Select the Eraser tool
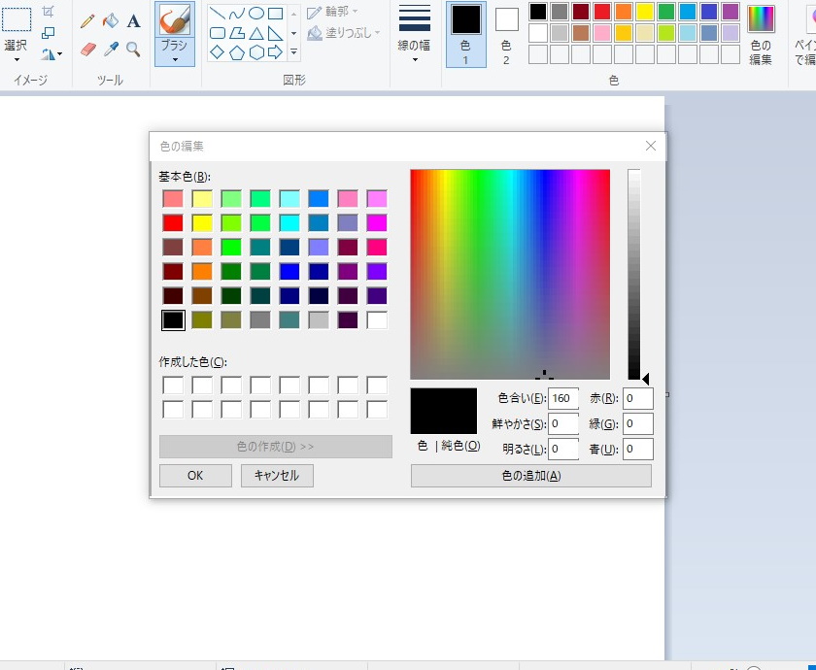The width and height of the screenshot is (816, 670). (86, 49)
